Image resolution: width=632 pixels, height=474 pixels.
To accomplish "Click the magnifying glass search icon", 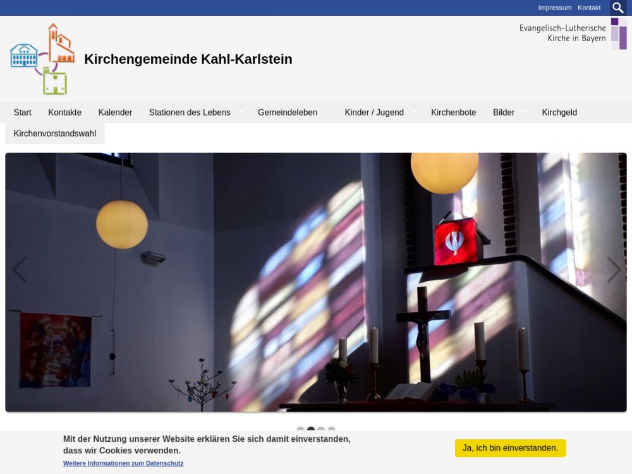I will tap(618, 8).
